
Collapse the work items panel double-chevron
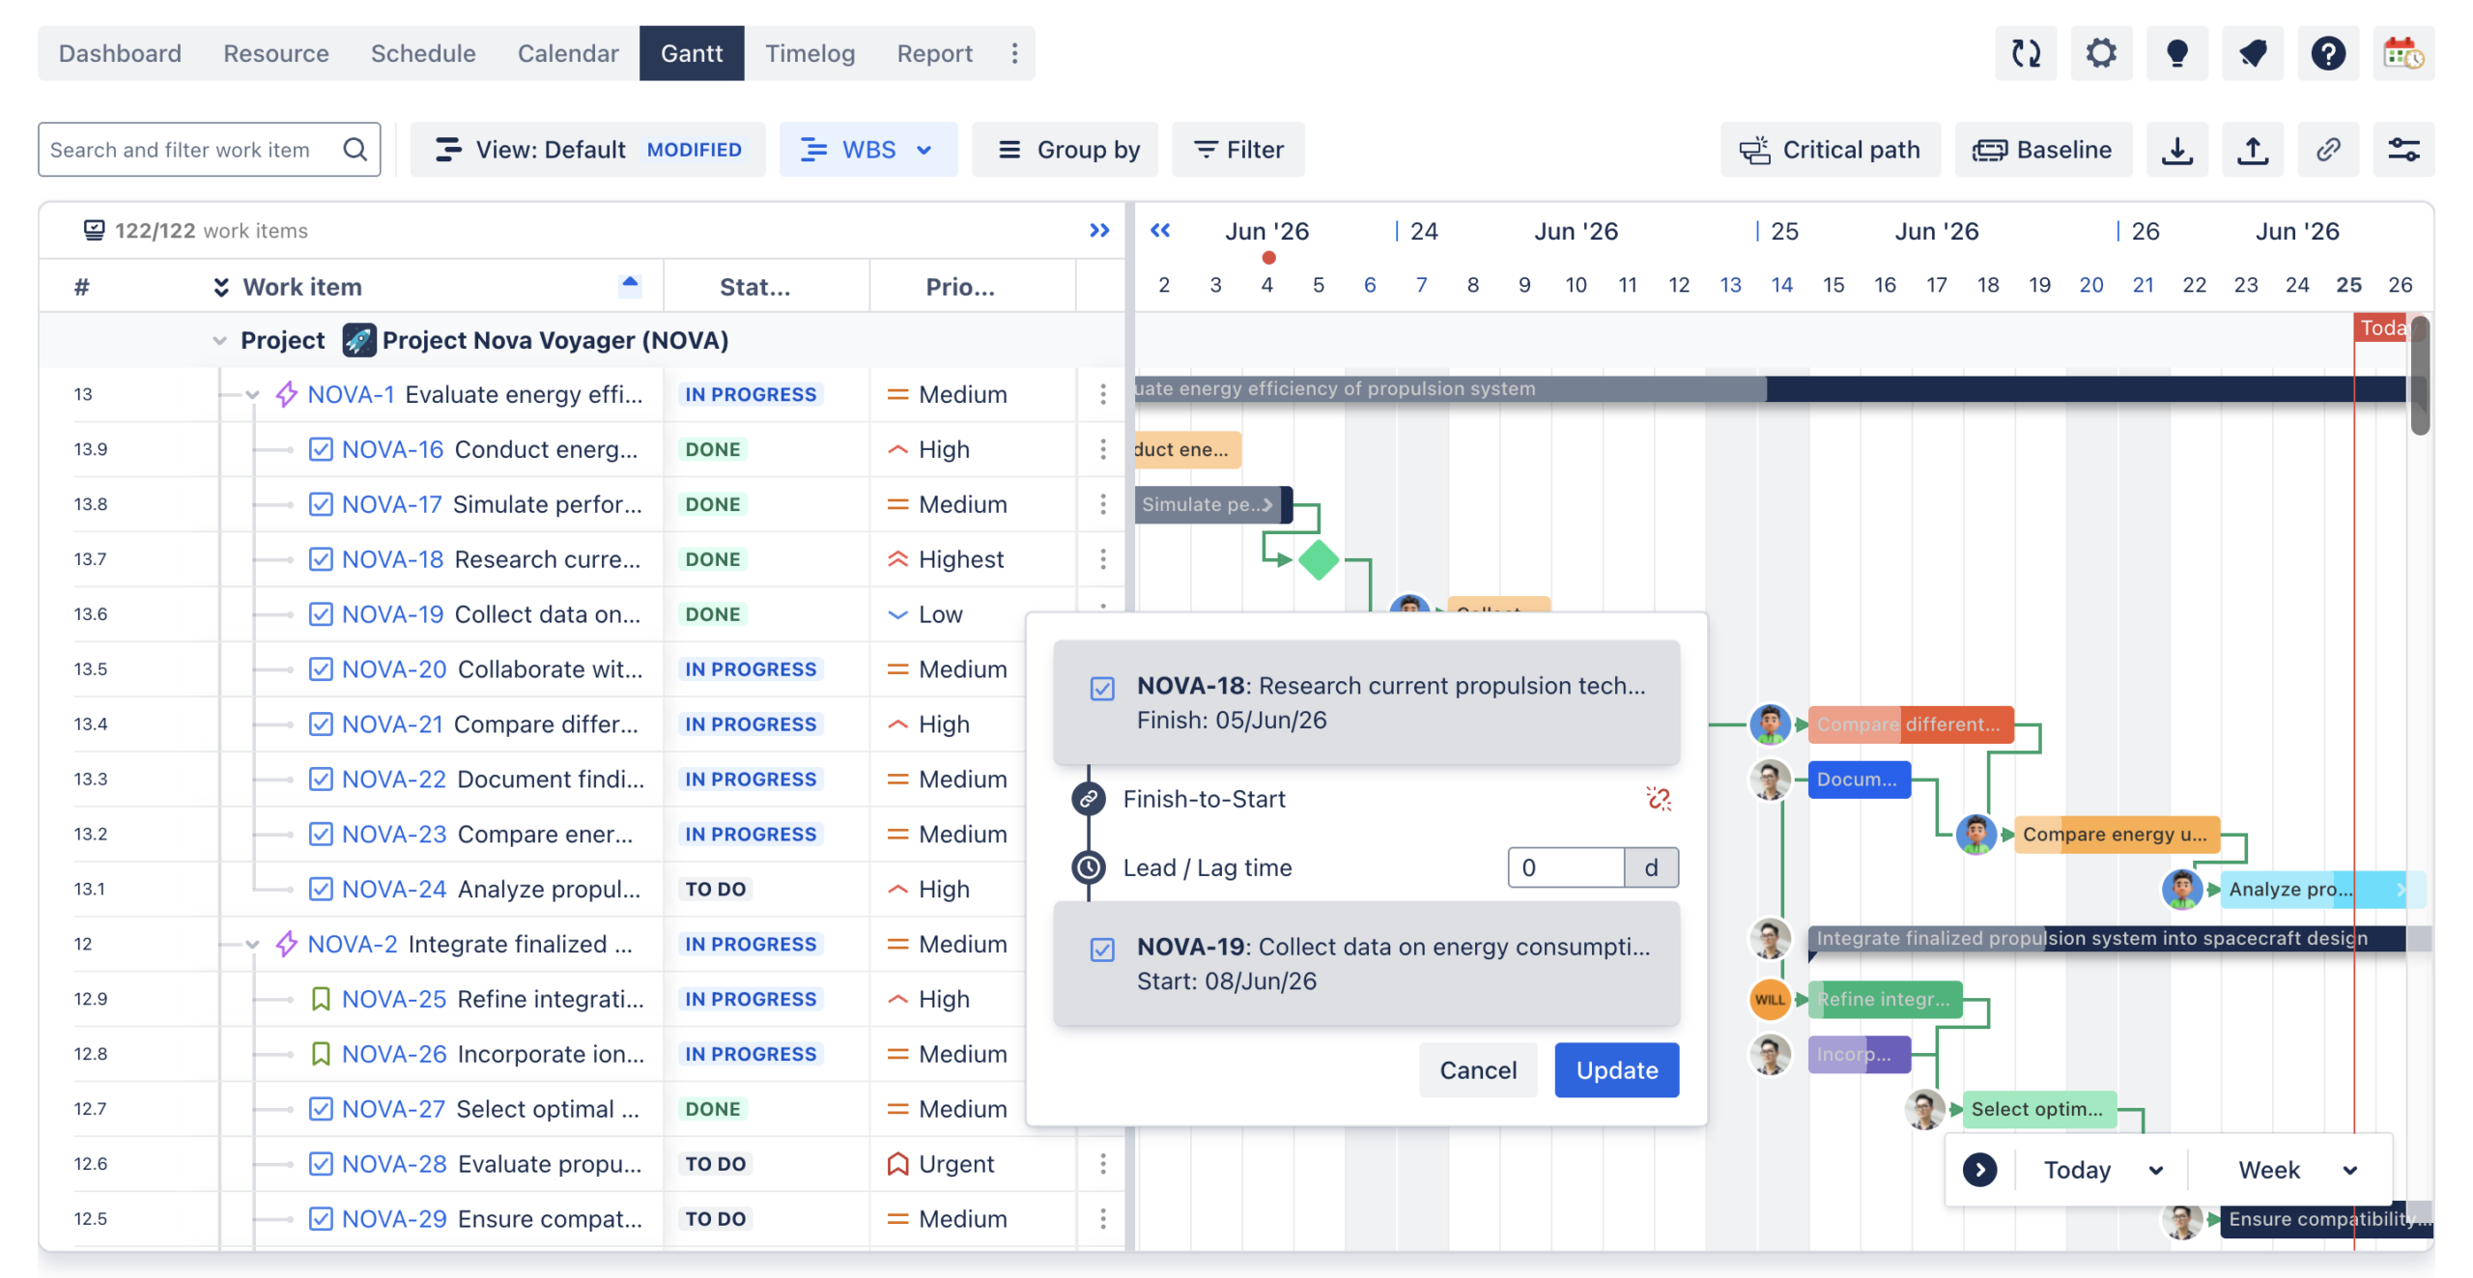tap(1099, 230)
